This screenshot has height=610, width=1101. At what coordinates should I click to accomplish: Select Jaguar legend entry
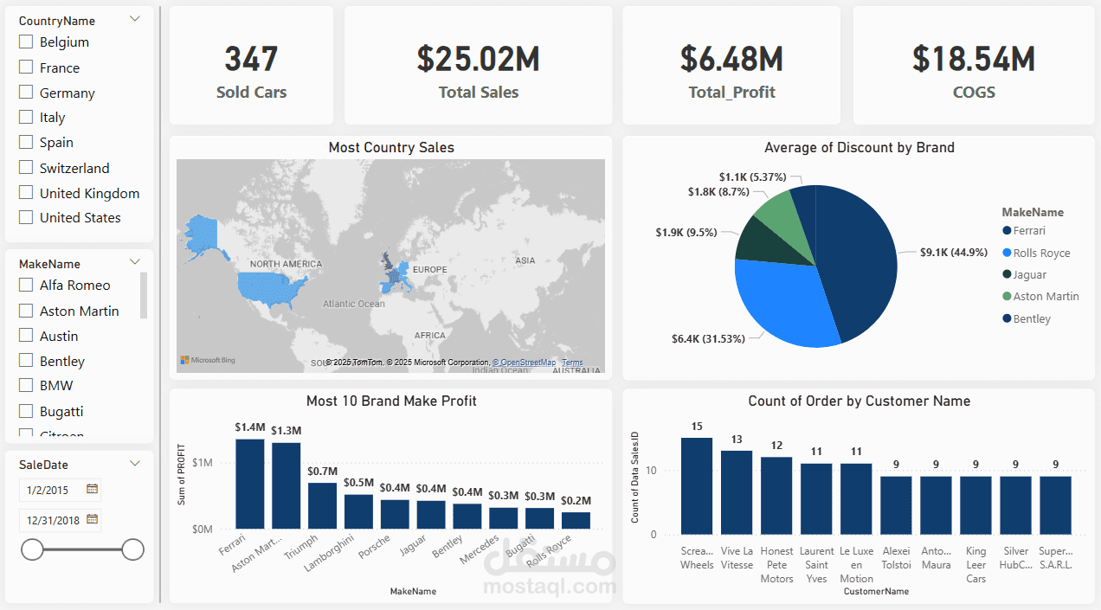click(x=1024, y=274)
